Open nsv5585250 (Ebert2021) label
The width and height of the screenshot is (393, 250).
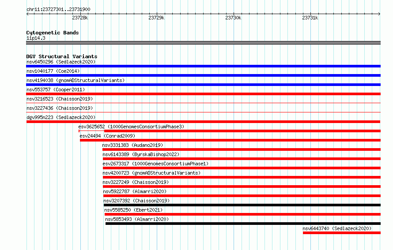pos(133,210)
